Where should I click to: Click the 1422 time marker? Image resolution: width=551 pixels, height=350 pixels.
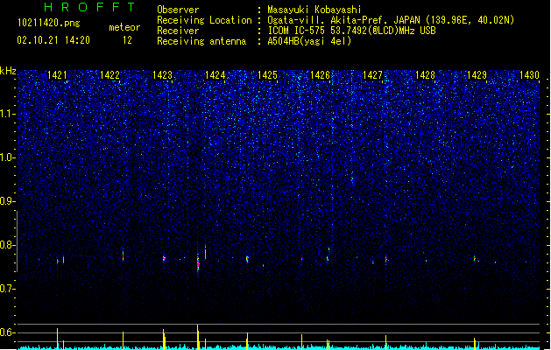[x=109, y=75]
